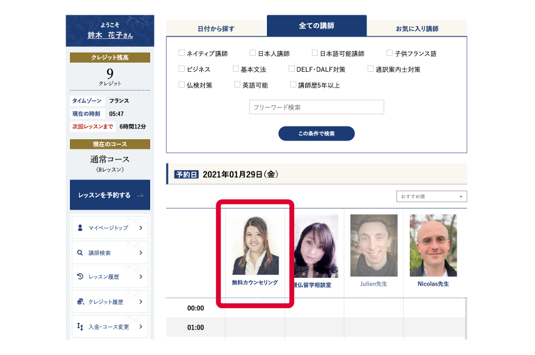Click the この条件で検索 search button

[x=316, y=133]
